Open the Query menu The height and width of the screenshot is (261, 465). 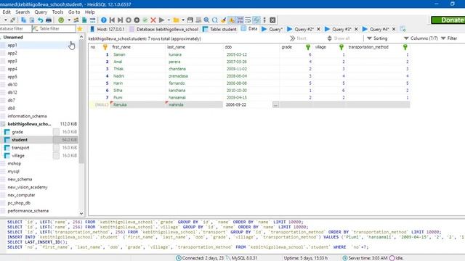coord(41,12)
